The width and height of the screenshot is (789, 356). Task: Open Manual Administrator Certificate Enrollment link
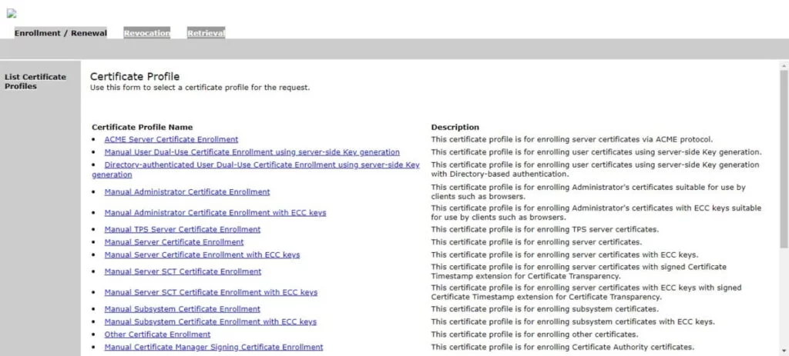click(187, 191)
